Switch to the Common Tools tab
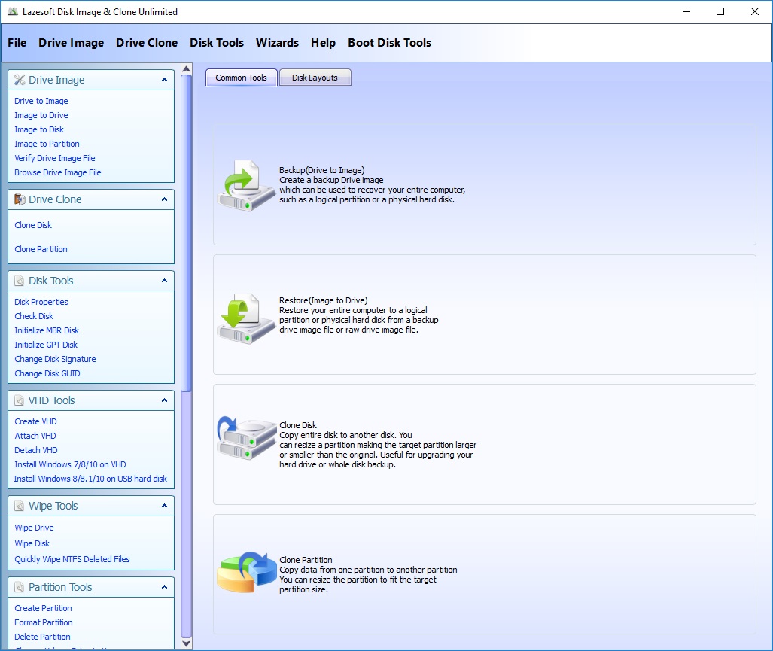Image resolution: width=773 pixels, height=651 pixels. 241,78
